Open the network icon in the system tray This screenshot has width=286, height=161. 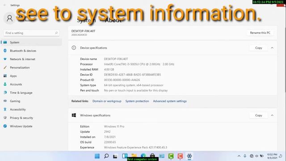pyautogui.click(x=252, y=156)
